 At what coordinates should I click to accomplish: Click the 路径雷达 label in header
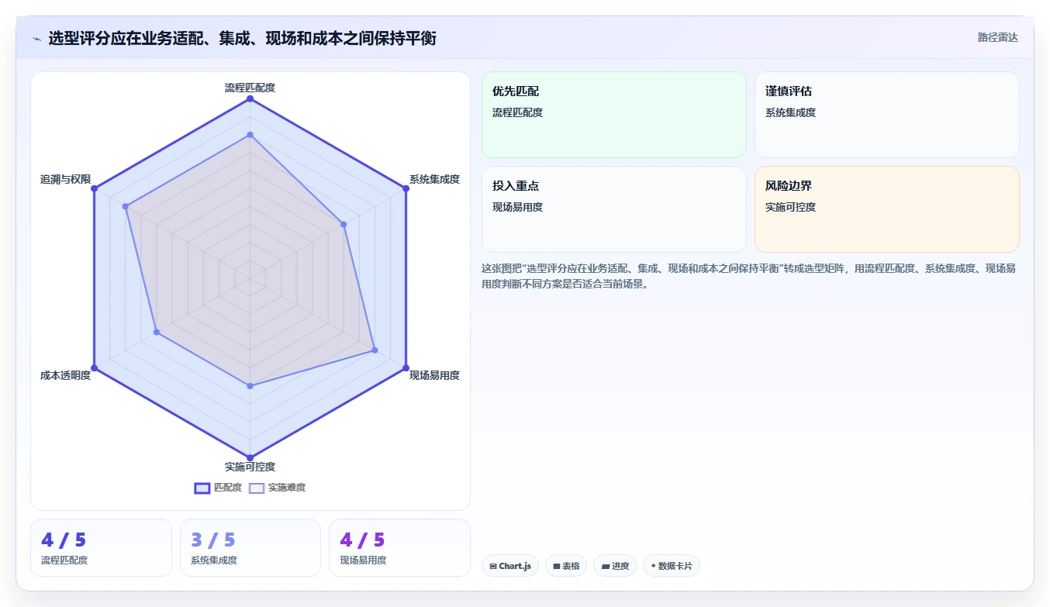(x=998, y=37)
